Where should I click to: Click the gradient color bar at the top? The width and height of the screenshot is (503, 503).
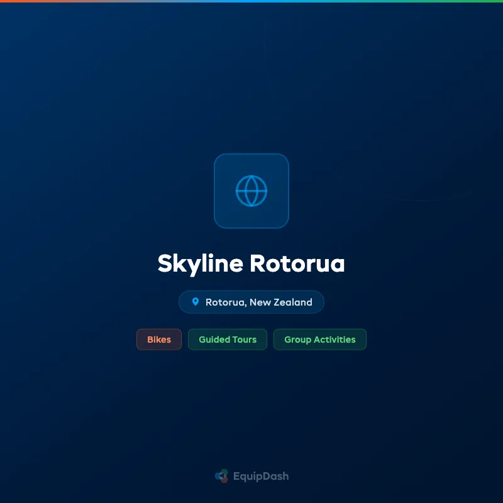pyautogui.click(x=251, y=2)
